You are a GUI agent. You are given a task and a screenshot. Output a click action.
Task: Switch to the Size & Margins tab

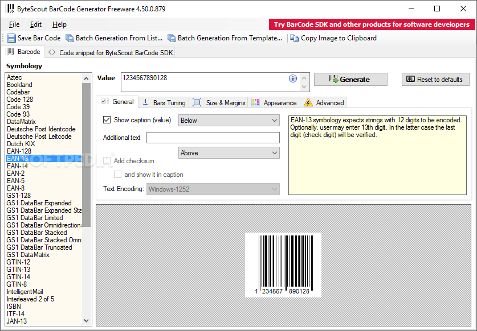pyautogui.click(x=219, y=102)
